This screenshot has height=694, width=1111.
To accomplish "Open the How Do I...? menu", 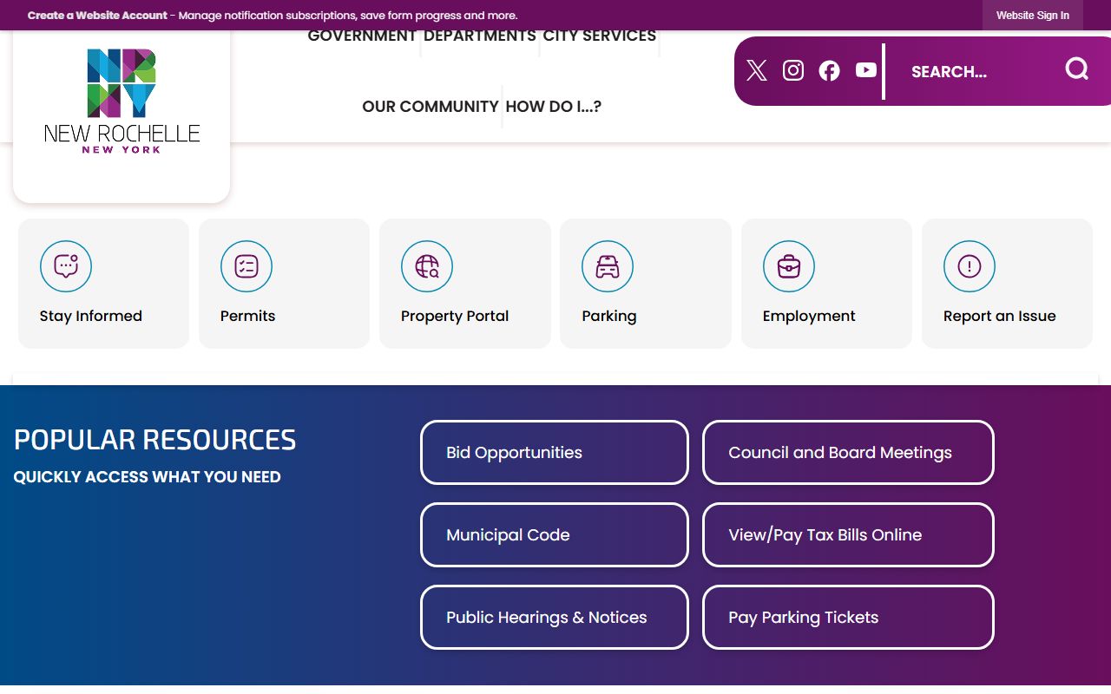I will pos(554,107).
